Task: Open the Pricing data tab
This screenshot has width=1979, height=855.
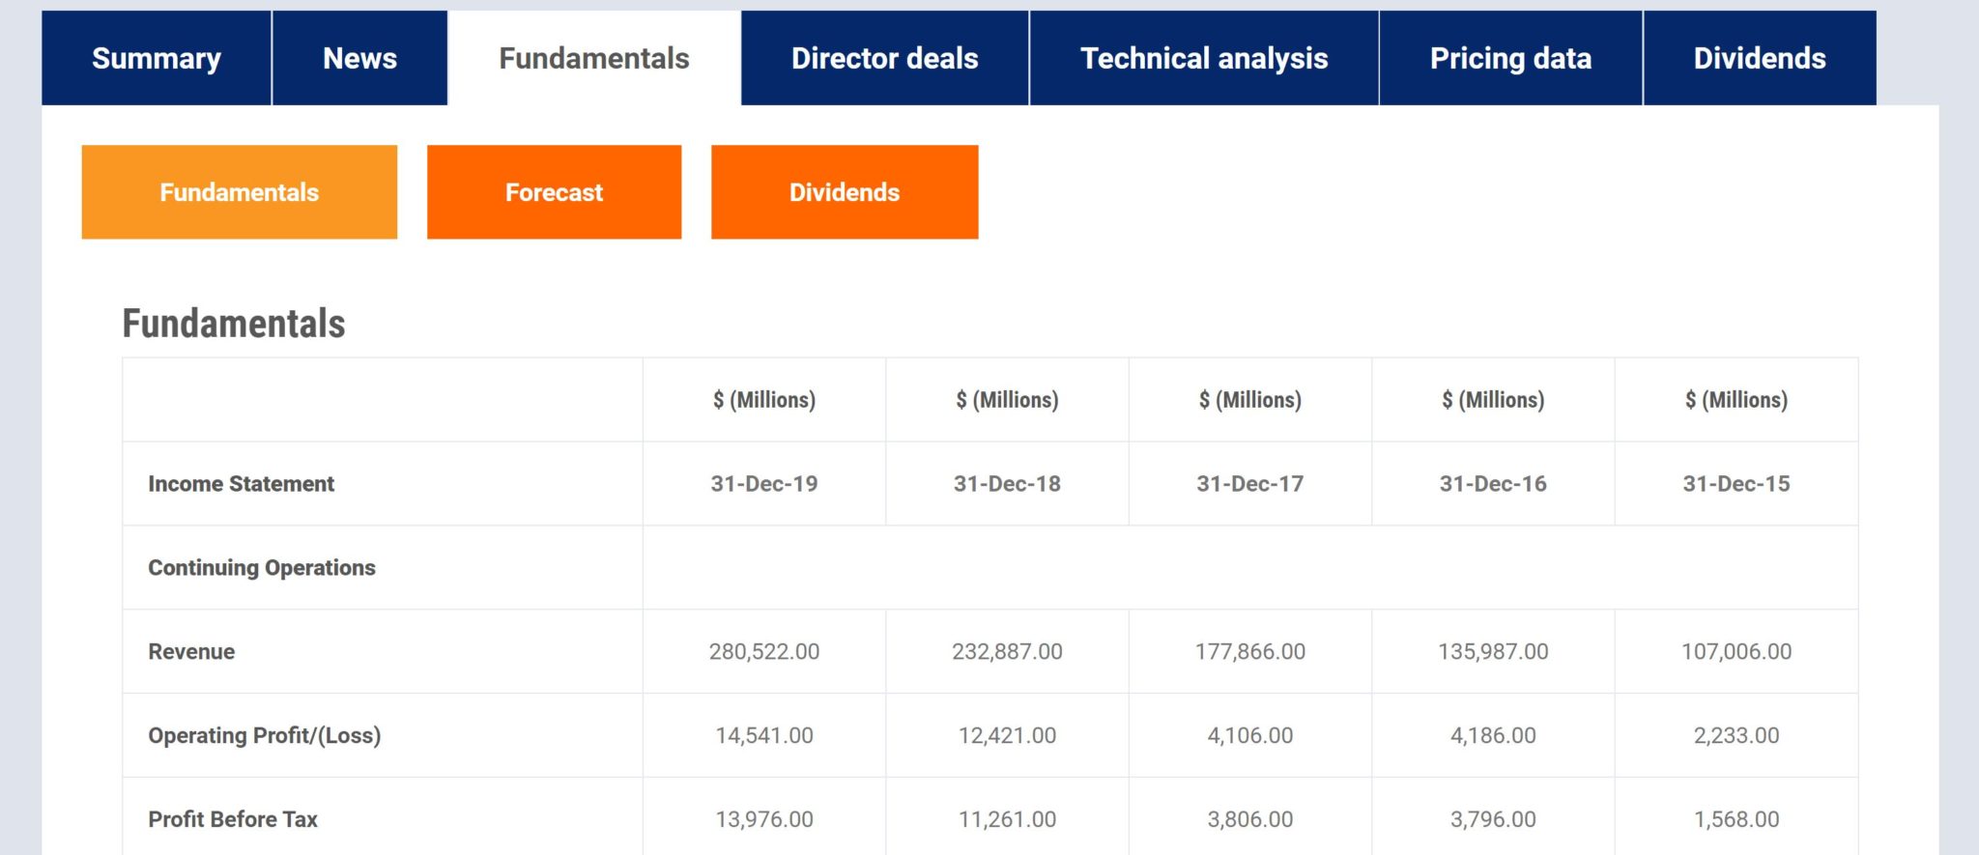Action: click(x=1509, y=58)
